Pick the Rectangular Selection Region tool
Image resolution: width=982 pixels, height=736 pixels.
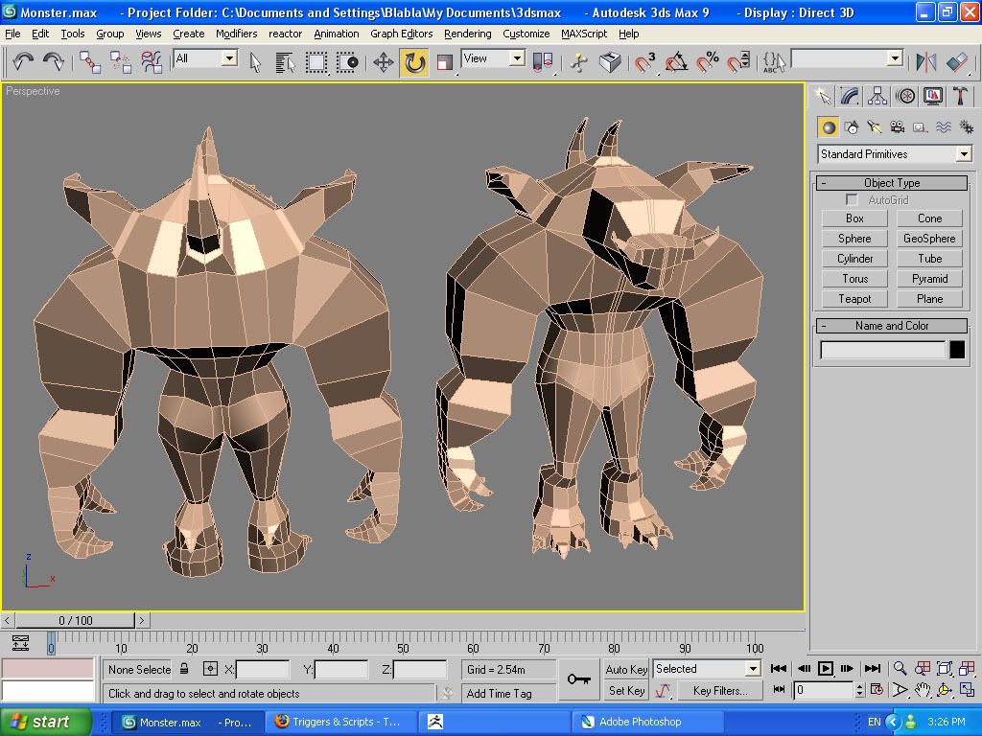(316, 62)
